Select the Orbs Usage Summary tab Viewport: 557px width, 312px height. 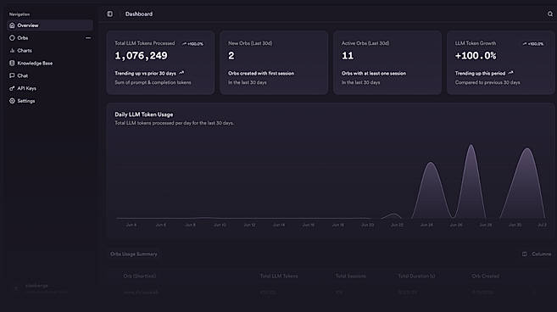click(134, 253)
